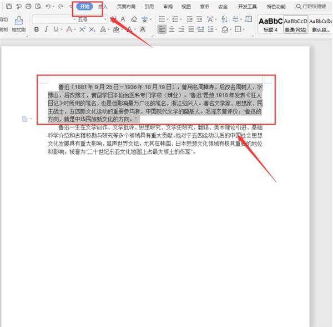Apply phonetic guide (wén) to text
The width and height of the screenshot is (333, 327).
[x=145, y=19]
